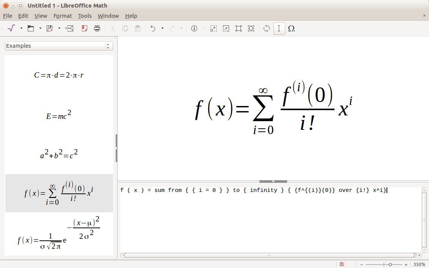The width and height of the screenshot is (429, 268).
Task: Click the Zoom 100% icon
Action: click(239, 28)
